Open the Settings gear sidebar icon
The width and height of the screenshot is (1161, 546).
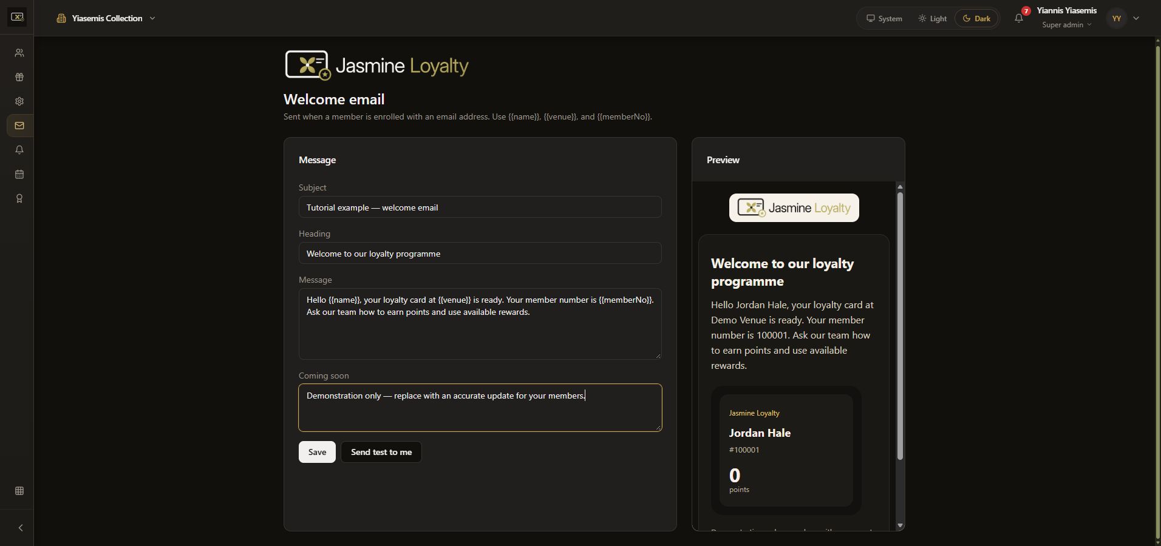coord(19,101)
